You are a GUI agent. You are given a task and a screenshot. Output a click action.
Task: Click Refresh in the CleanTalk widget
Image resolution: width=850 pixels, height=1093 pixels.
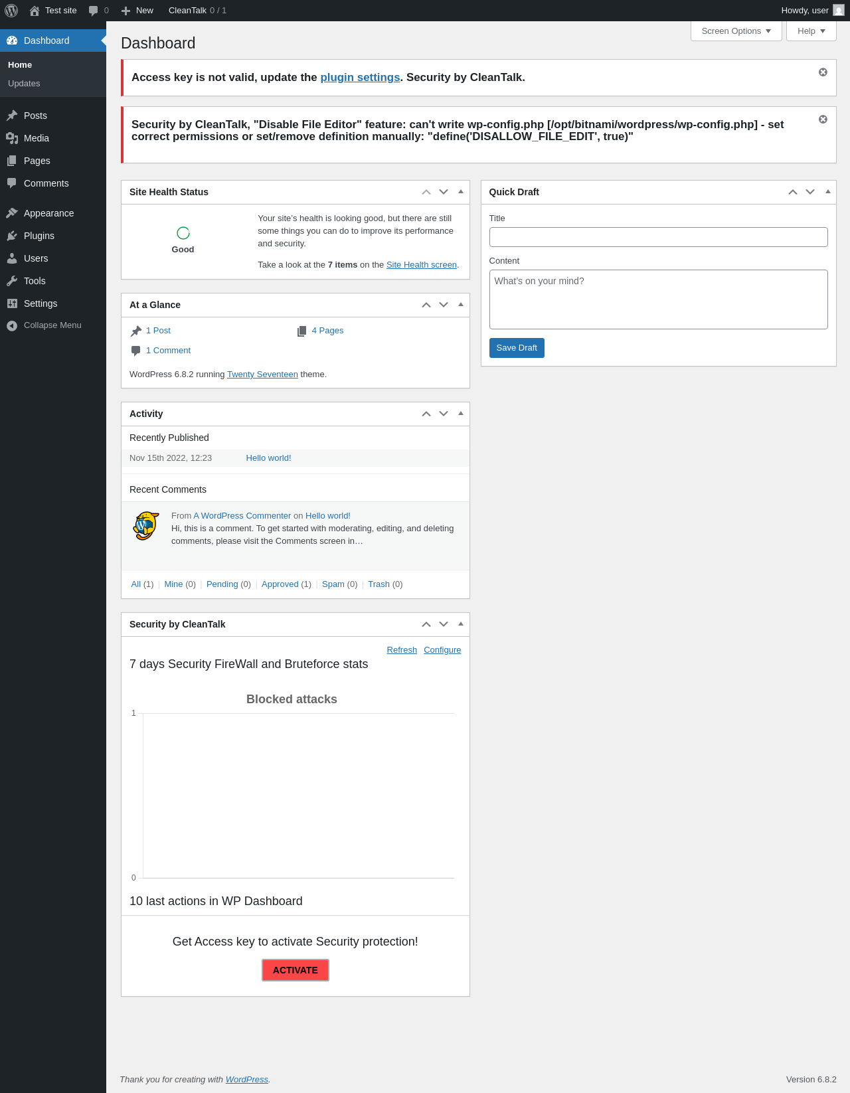pos(402,650)
